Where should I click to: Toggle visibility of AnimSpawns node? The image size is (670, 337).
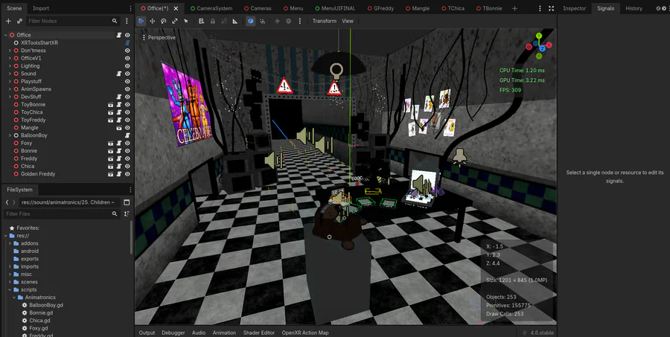pos(127,89)
